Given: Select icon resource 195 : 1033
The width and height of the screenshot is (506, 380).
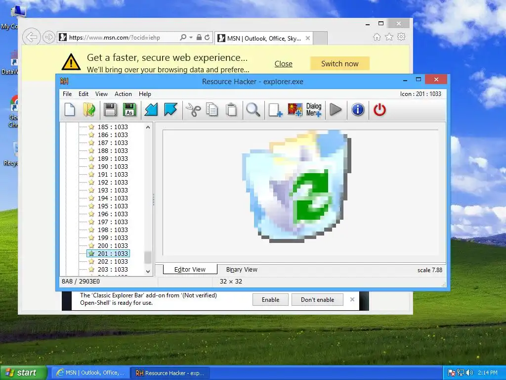Looking at the screenshot, I should click(113, 206).
